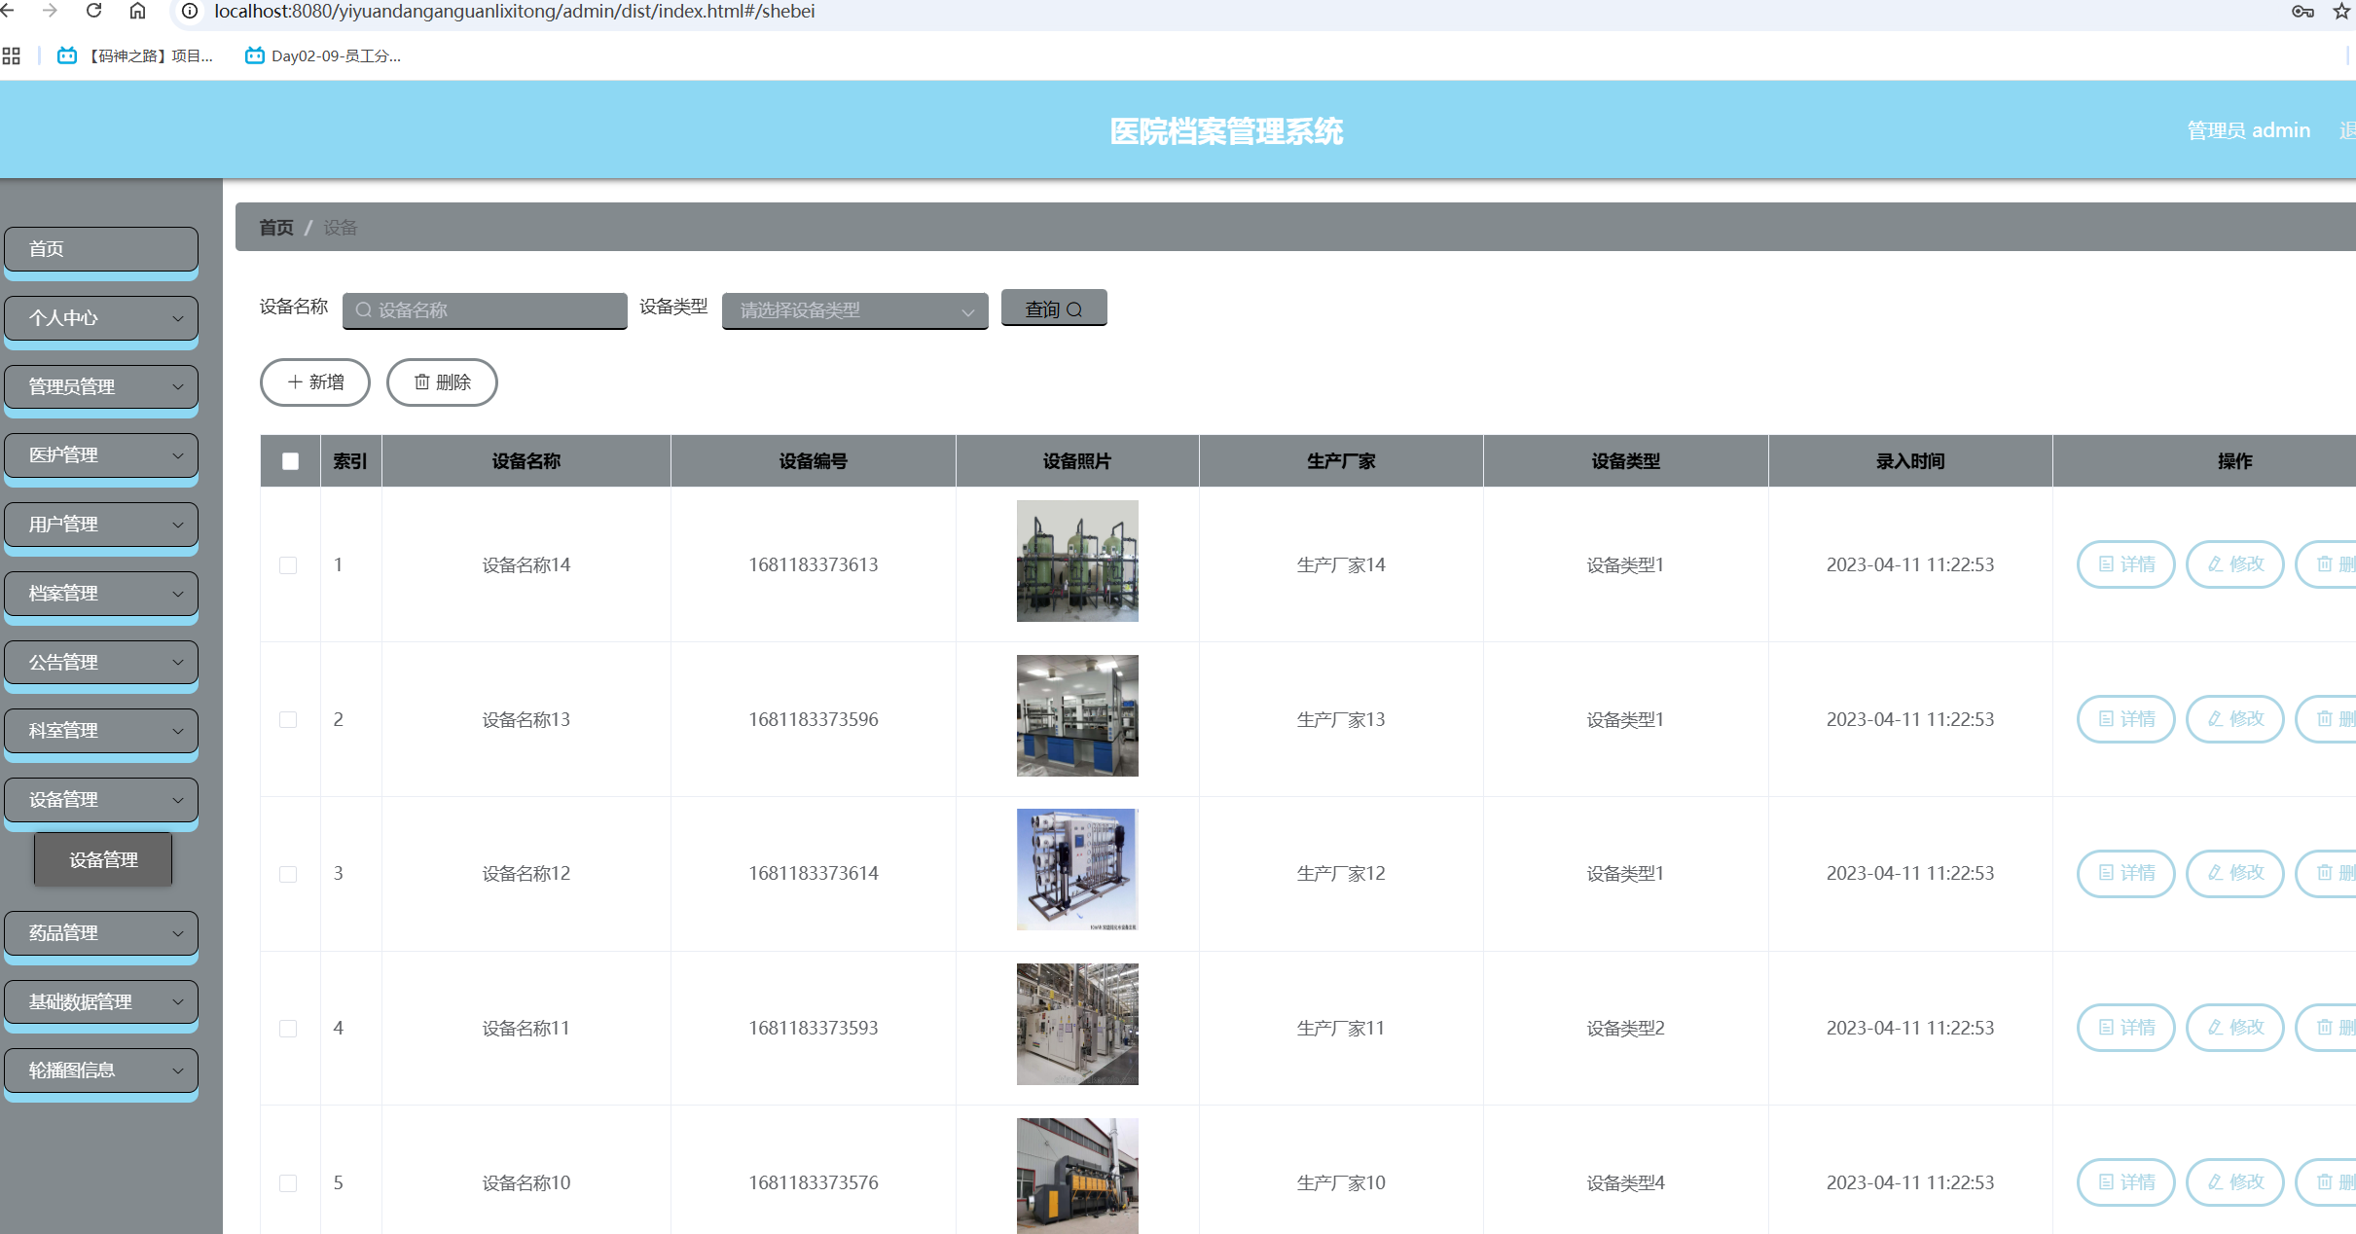Expand the 基础数据管理 sidebar menu
The image size is (2356, 1234).
[x=101, y=1001]
